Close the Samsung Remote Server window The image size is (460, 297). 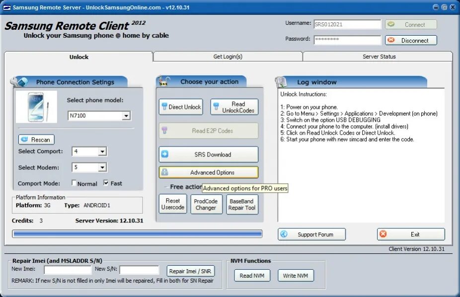pos(453,7)
